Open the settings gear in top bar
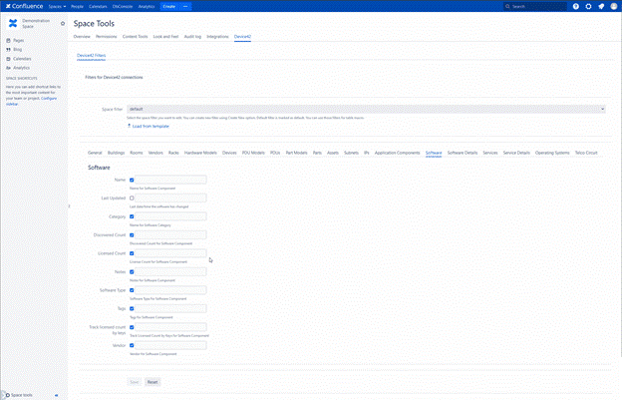Screen dimensions: 622x400 (x=587, y=6)
